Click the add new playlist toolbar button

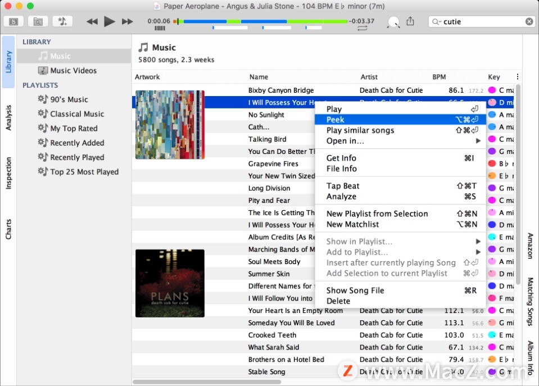click(62, 21)
